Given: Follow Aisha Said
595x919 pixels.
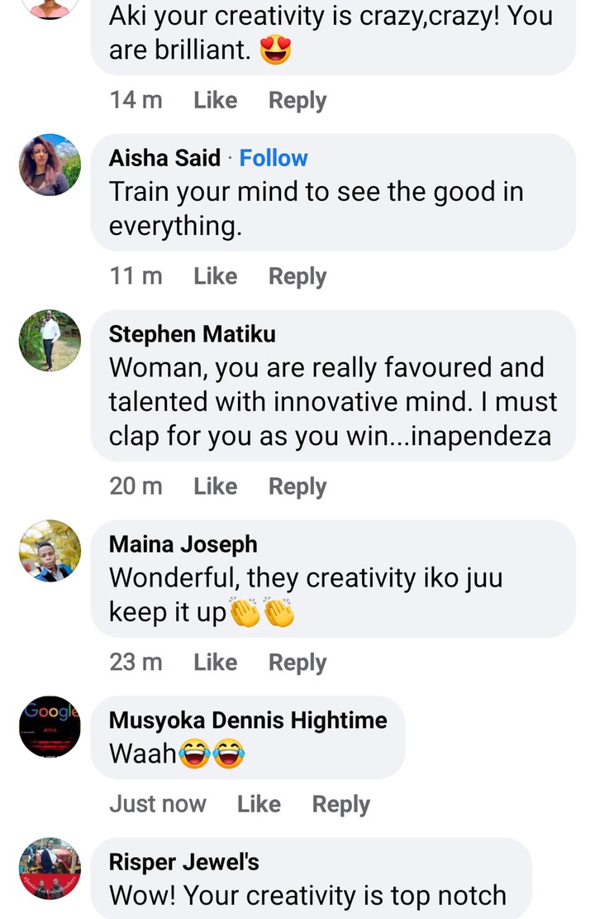Looking at the screenshot, I should coord(274,158).
